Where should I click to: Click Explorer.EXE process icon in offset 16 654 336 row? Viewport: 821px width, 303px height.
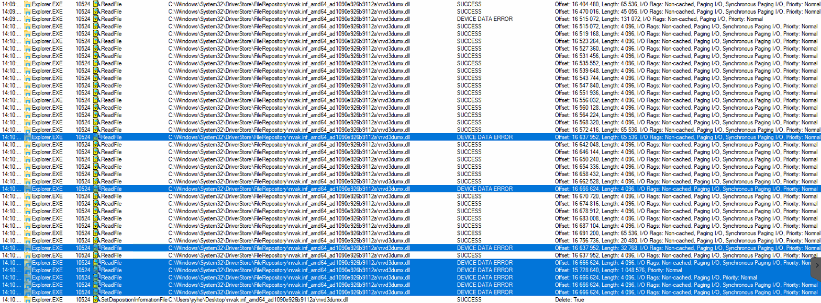(x=28, y=167)
